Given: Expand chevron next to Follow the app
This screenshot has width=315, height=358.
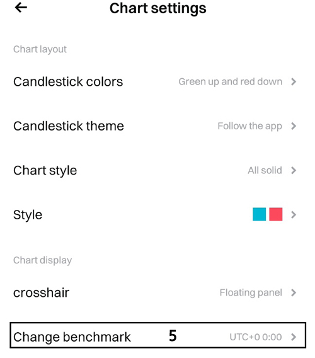Looking at the screenshot, I should 294,126.
